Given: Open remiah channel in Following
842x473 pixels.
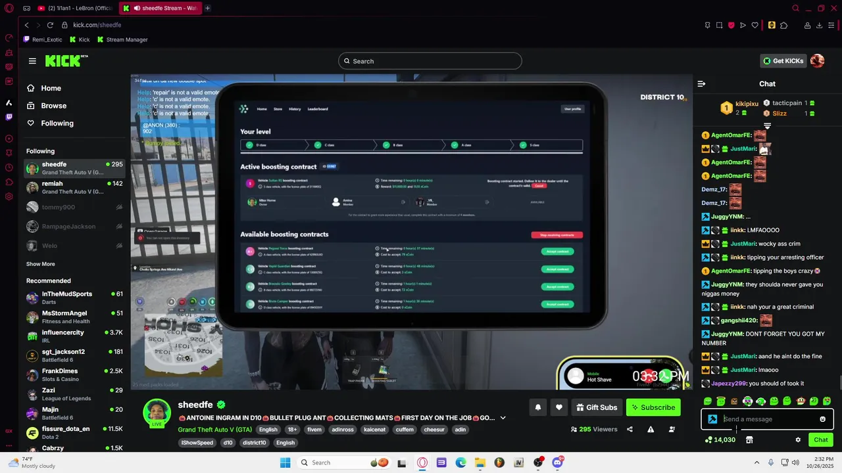Looking at the screenshot, I should pos(75,188).
